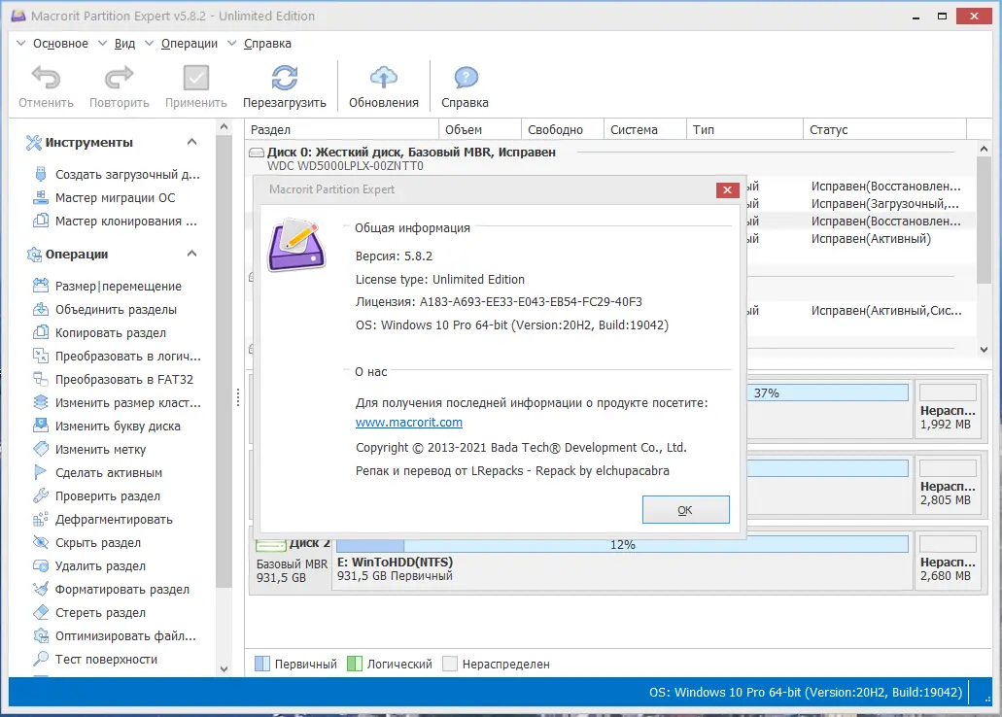
Task: Open the Вид dropdown menu
Action: click(x=124, y=43)
